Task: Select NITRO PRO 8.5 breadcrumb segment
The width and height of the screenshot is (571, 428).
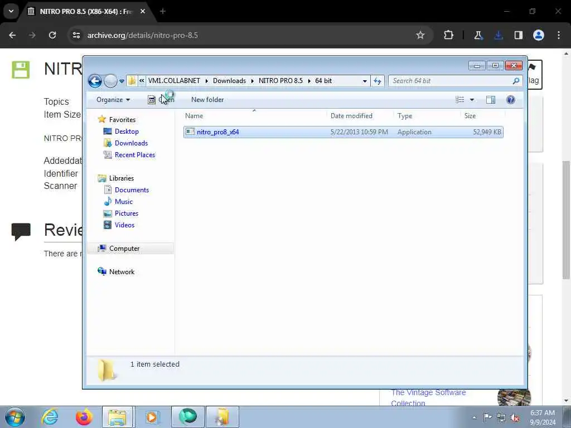Action: 280,81
